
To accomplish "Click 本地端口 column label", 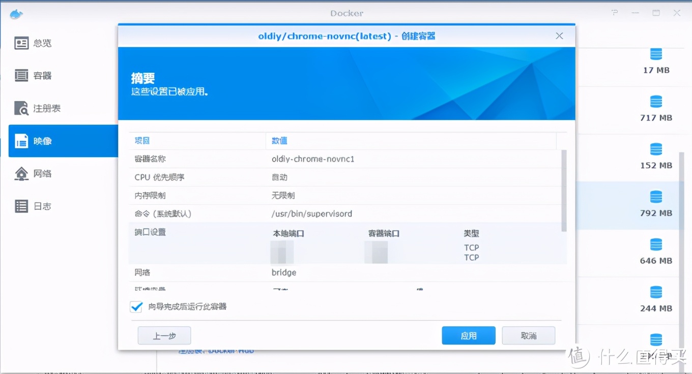I will 289,234.
